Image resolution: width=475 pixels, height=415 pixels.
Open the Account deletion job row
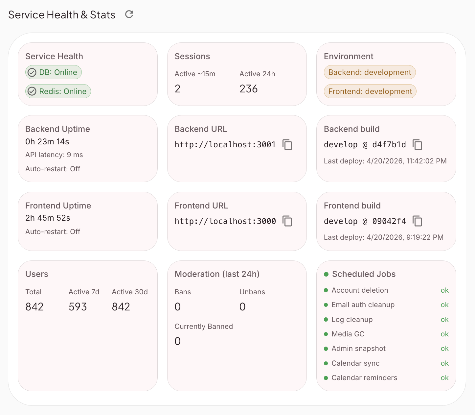click(360, 290)
